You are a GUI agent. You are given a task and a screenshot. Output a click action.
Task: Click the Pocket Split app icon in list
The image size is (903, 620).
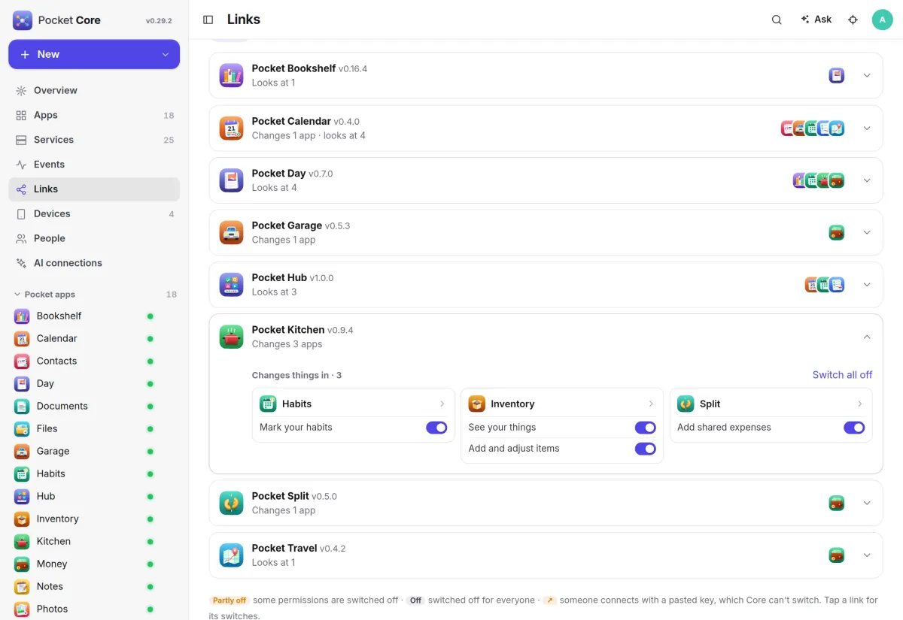(232, 503)
